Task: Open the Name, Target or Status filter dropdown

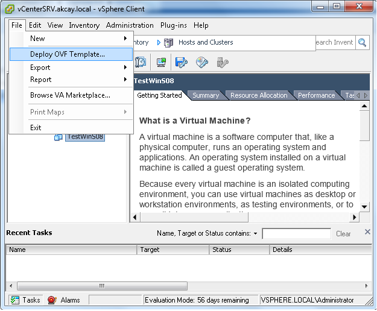Action: (x=255, y=233)
